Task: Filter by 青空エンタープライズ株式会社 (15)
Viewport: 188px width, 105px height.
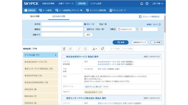Action: [x=41, y=69]
